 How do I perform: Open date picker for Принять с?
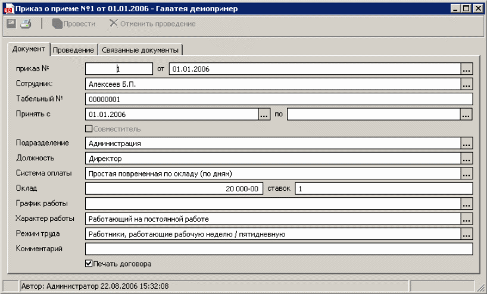coord(264,114)
